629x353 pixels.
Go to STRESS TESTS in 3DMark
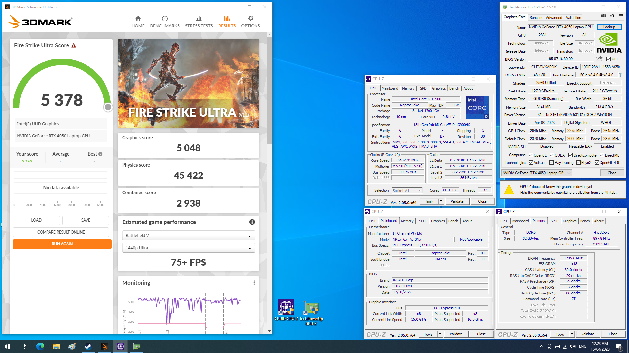(x=199, y=22)
